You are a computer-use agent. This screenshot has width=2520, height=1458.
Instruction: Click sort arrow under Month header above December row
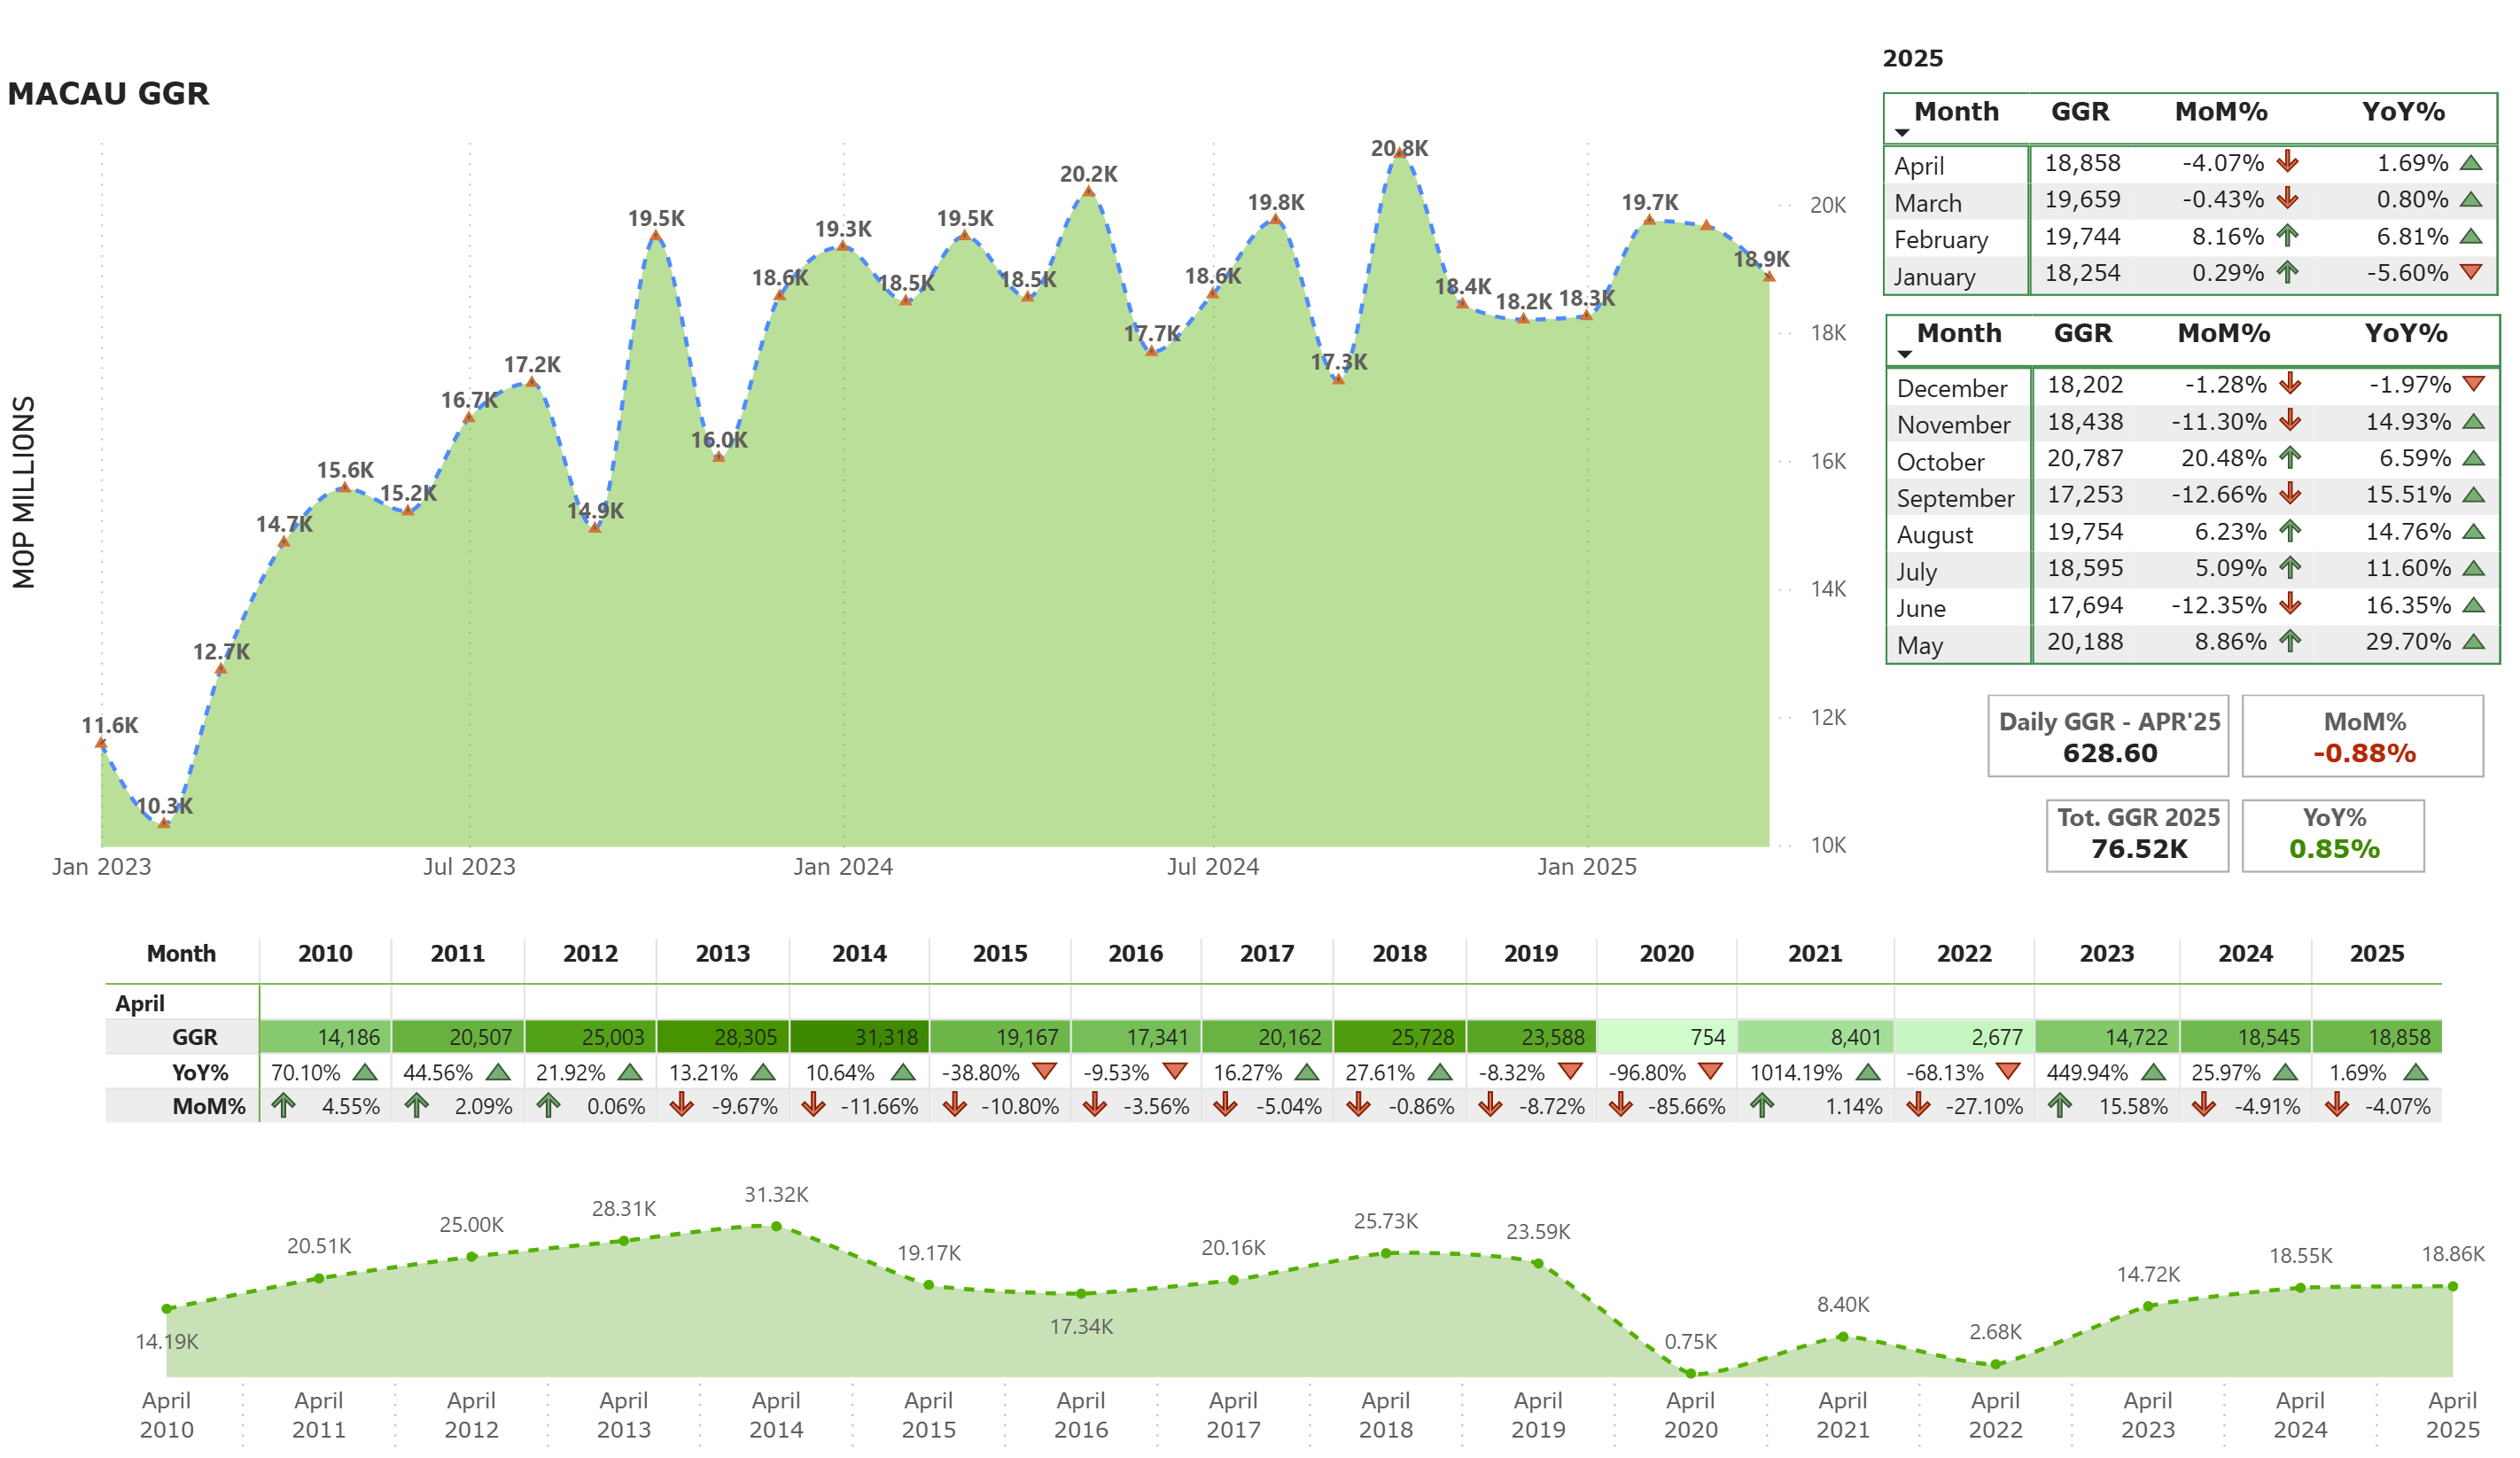(x=1905, y=354)
